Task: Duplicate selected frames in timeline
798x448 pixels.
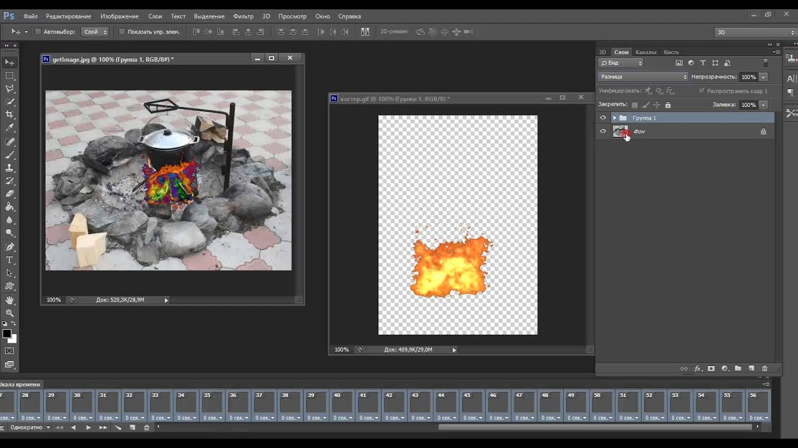Action: [132, 427]
